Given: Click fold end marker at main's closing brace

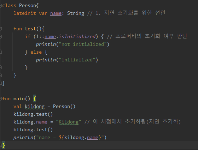Looking at the screenshot, I should click(x=1, y=145).
